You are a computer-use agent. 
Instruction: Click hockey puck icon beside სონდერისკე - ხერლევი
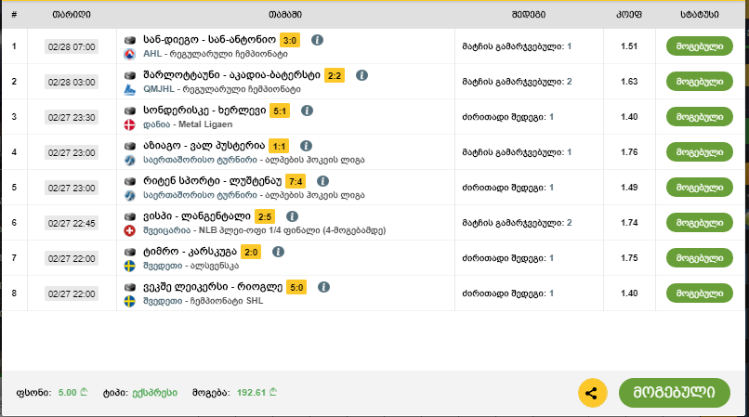tap(130, 111)
